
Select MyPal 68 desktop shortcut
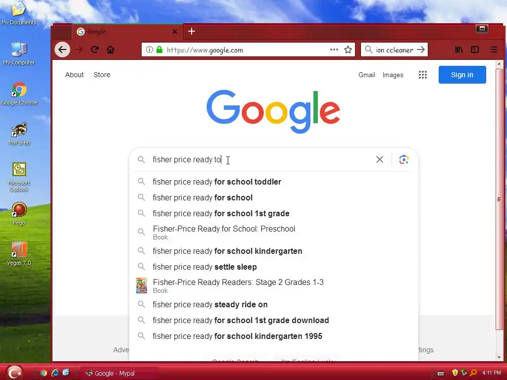tap(19, 134)
